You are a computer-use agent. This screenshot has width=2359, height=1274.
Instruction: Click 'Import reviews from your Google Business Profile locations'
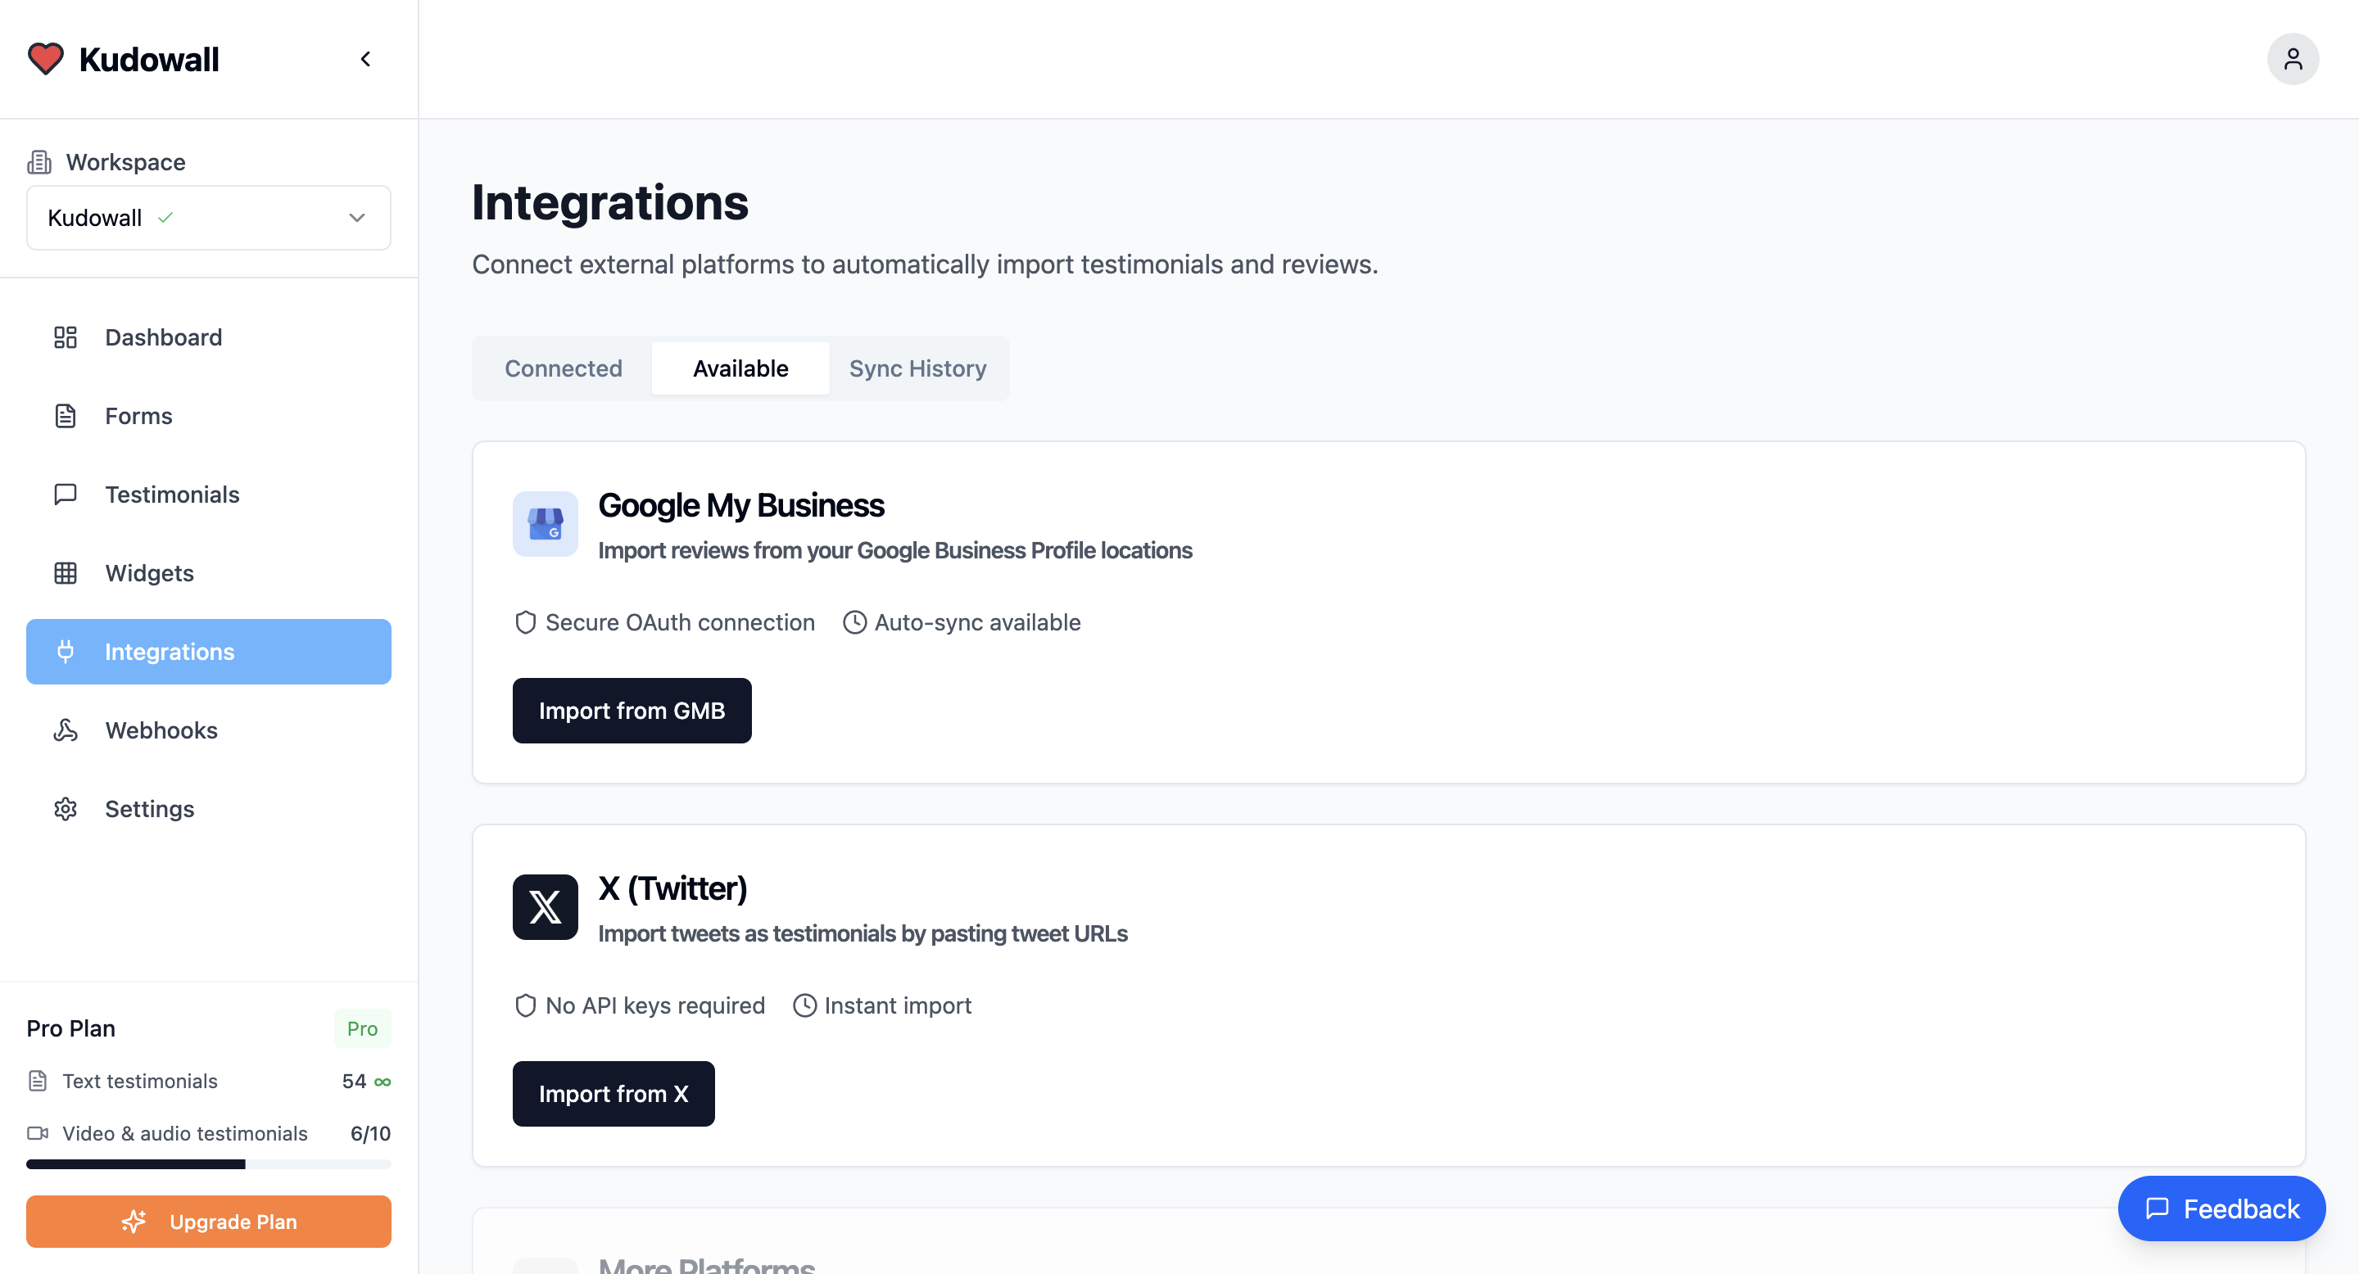[x=894, y=551]
